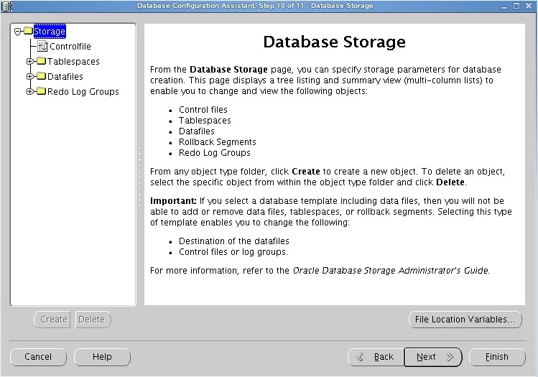Expand the Tablespaces tree node
This screenshot has width=538, height=377.
(30, 61)
